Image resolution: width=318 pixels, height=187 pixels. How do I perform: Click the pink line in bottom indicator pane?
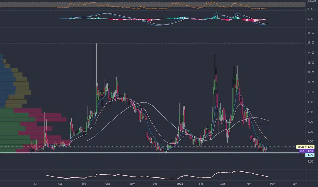click(x=157, y=175)
